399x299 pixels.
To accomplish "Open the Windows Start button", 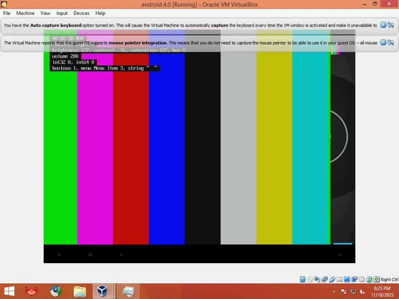I will (x=9, y=291).
